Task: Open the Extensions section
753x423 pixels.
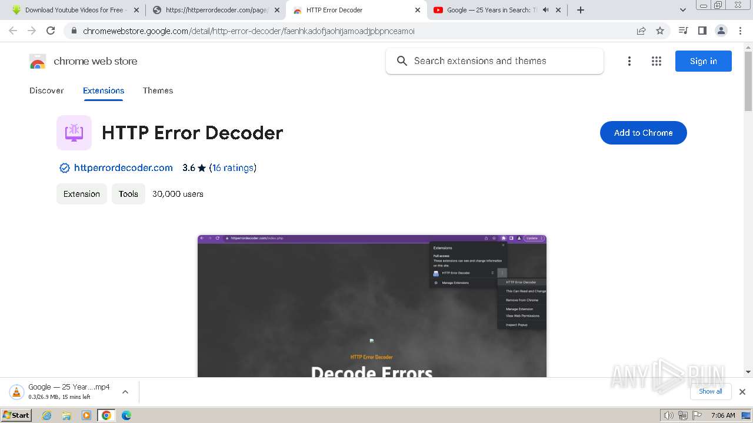Action: click(104, 90)
